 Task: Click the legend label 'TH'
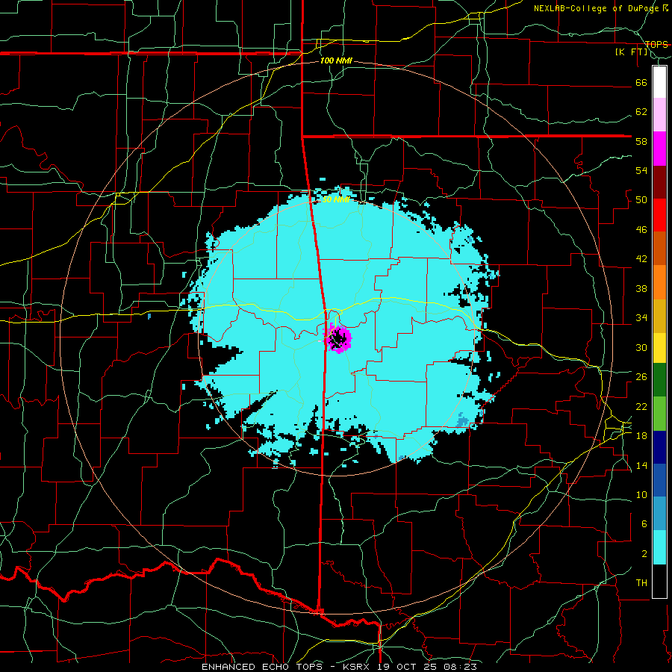click(x=641, y=583)
